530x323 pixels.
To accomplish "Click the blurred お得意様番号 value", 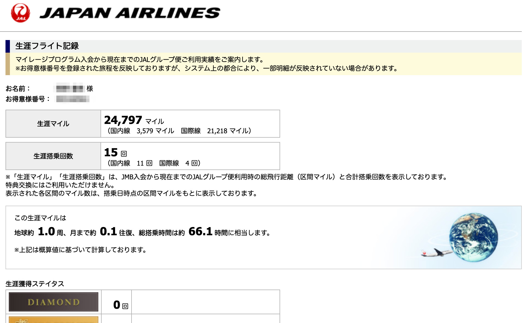I will click(x=73, y=99).
